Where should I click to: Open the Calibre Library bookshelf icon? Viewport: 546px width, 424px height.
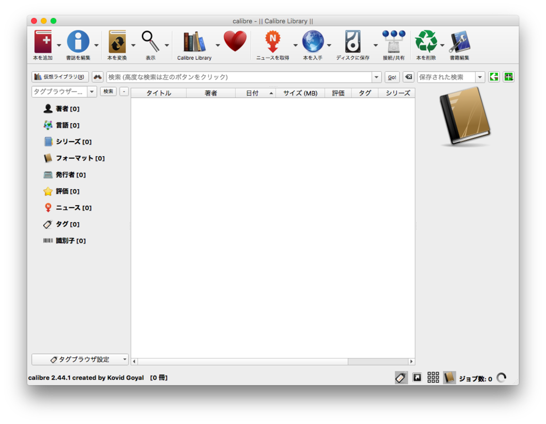[x=194, y=42]
